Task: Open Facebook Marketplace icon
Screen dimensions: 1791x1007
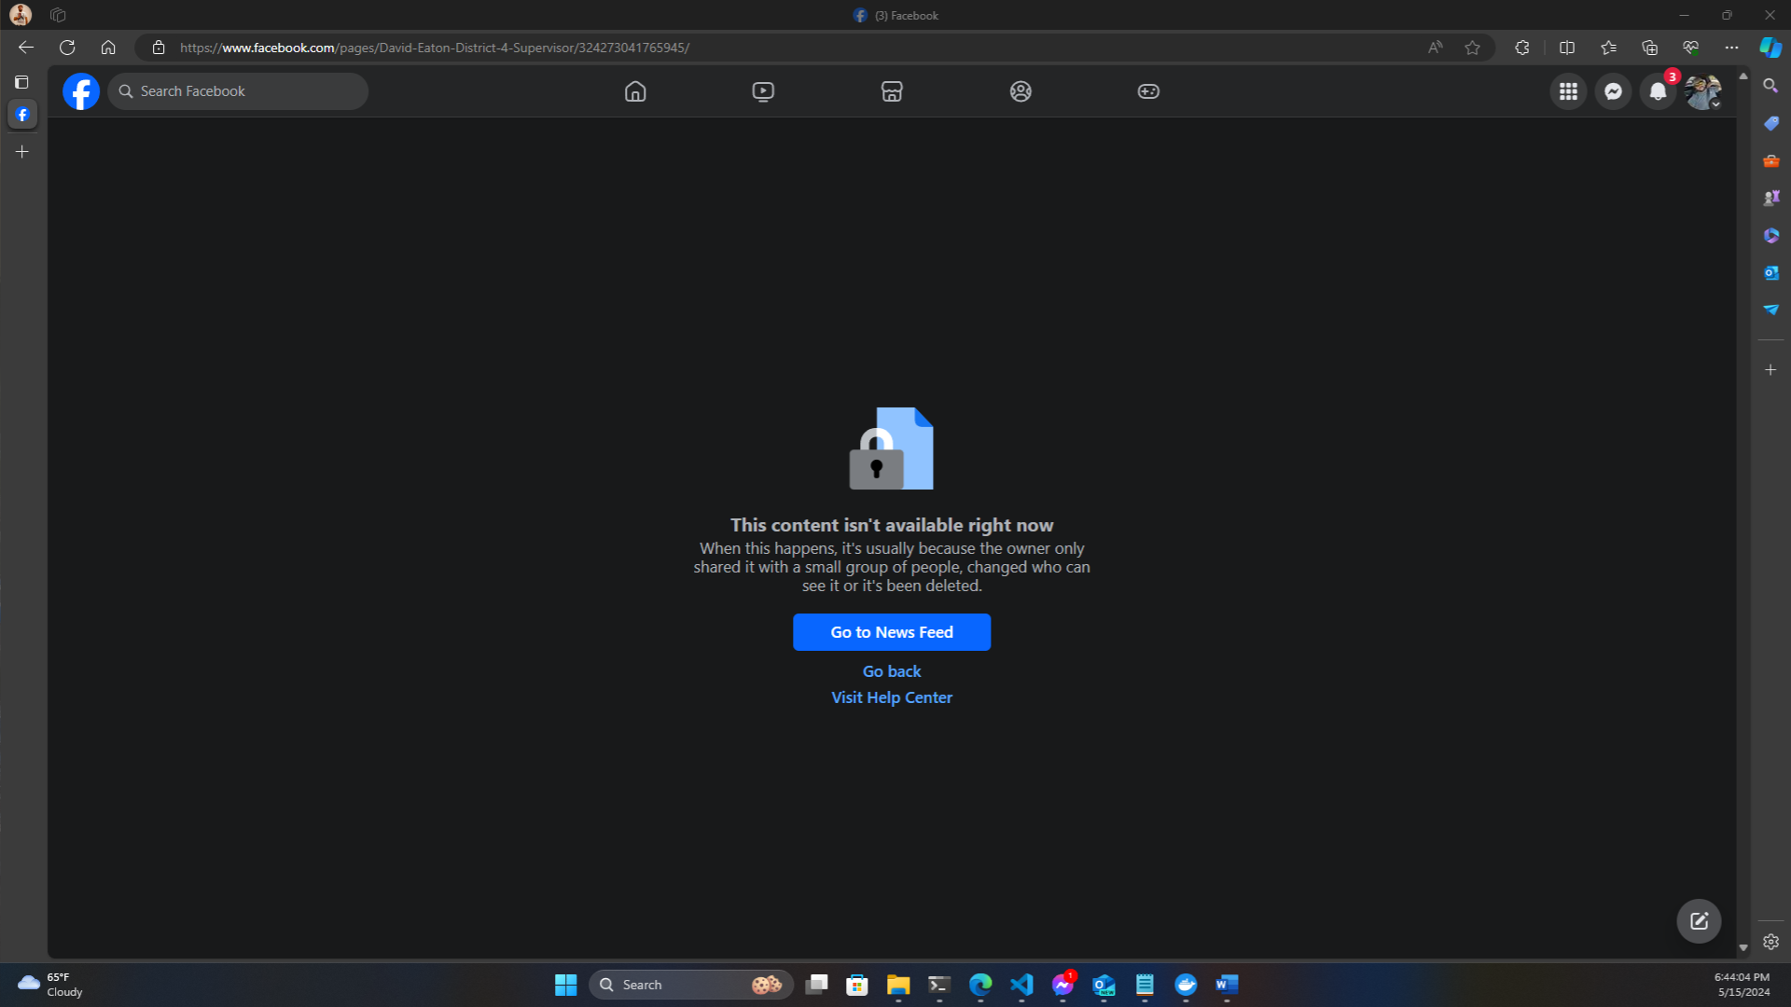Action: click(x=892, y=91)
